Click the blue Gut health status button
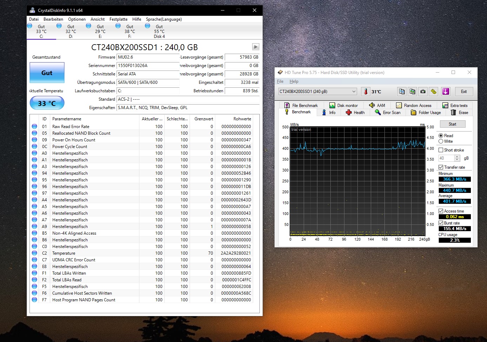The image size is (487, 342). (x=47, y=73)
